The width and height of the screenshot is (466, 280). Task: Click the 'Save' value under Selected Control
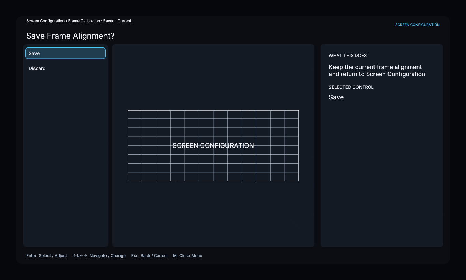click(x=336, y=97)
